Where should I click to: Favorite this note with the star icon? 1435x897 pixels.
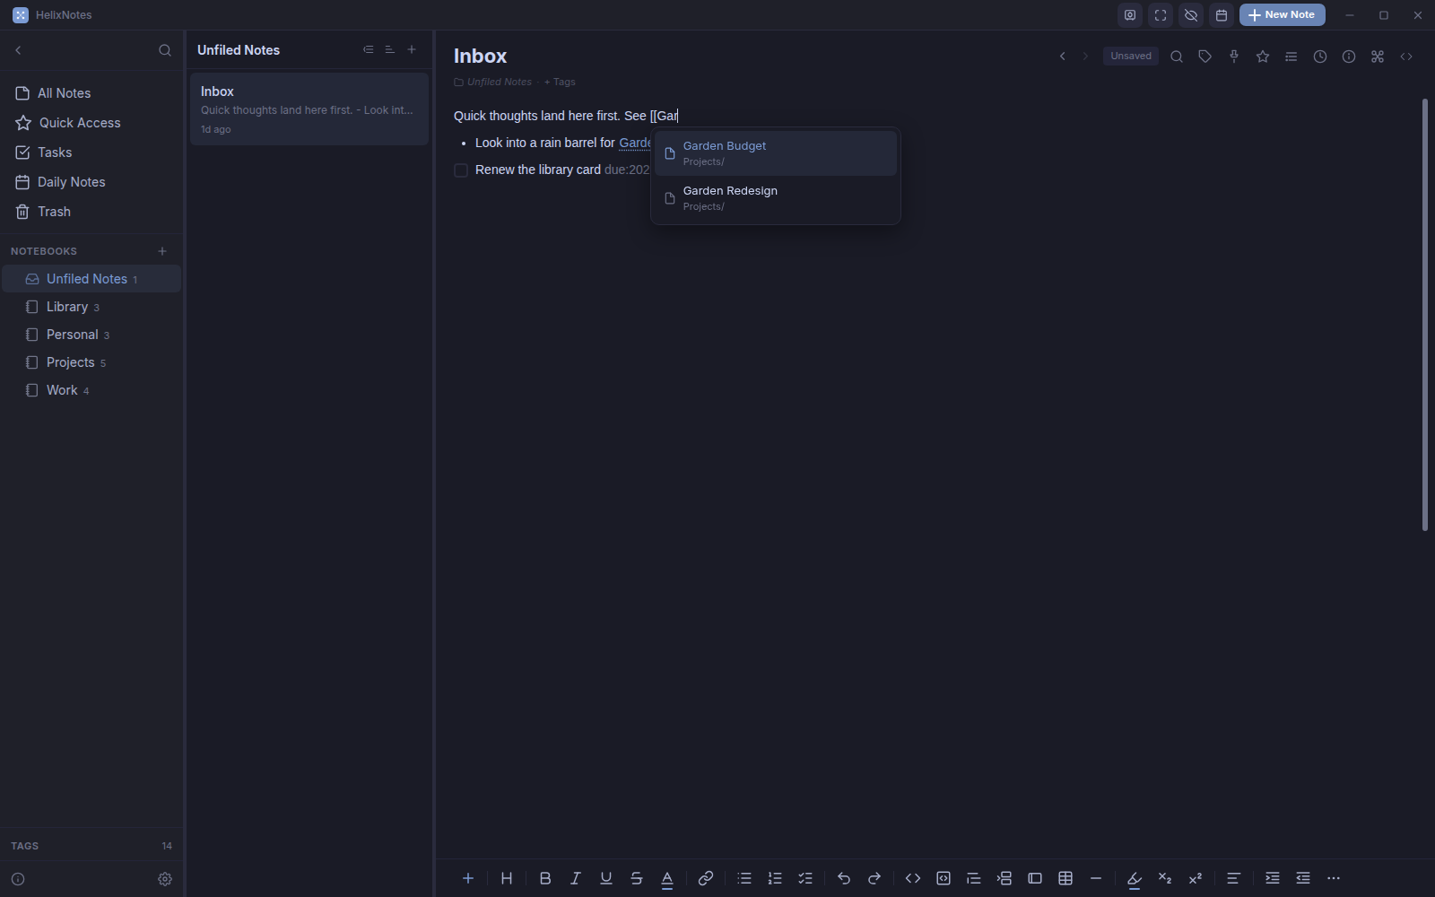click(1263, 57)
